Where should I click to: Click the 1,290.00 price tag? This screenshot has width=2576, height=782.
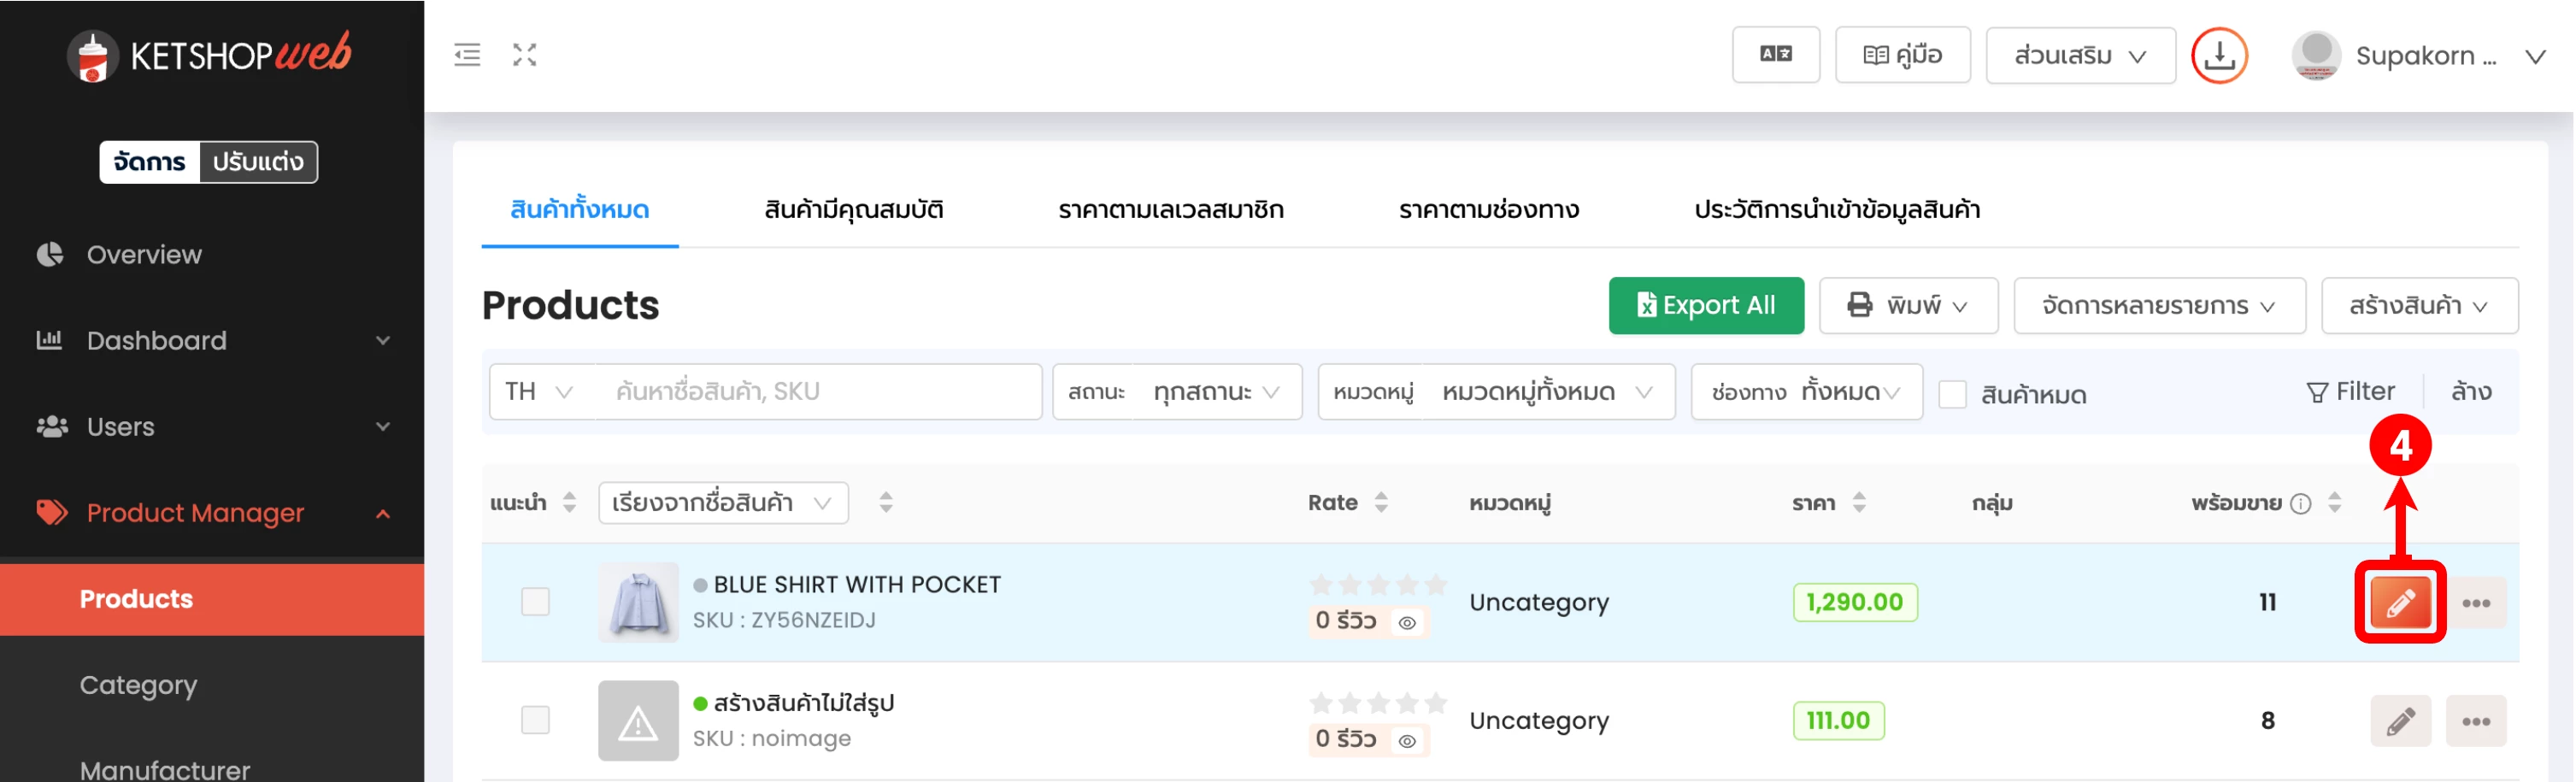pos(1854,603)
